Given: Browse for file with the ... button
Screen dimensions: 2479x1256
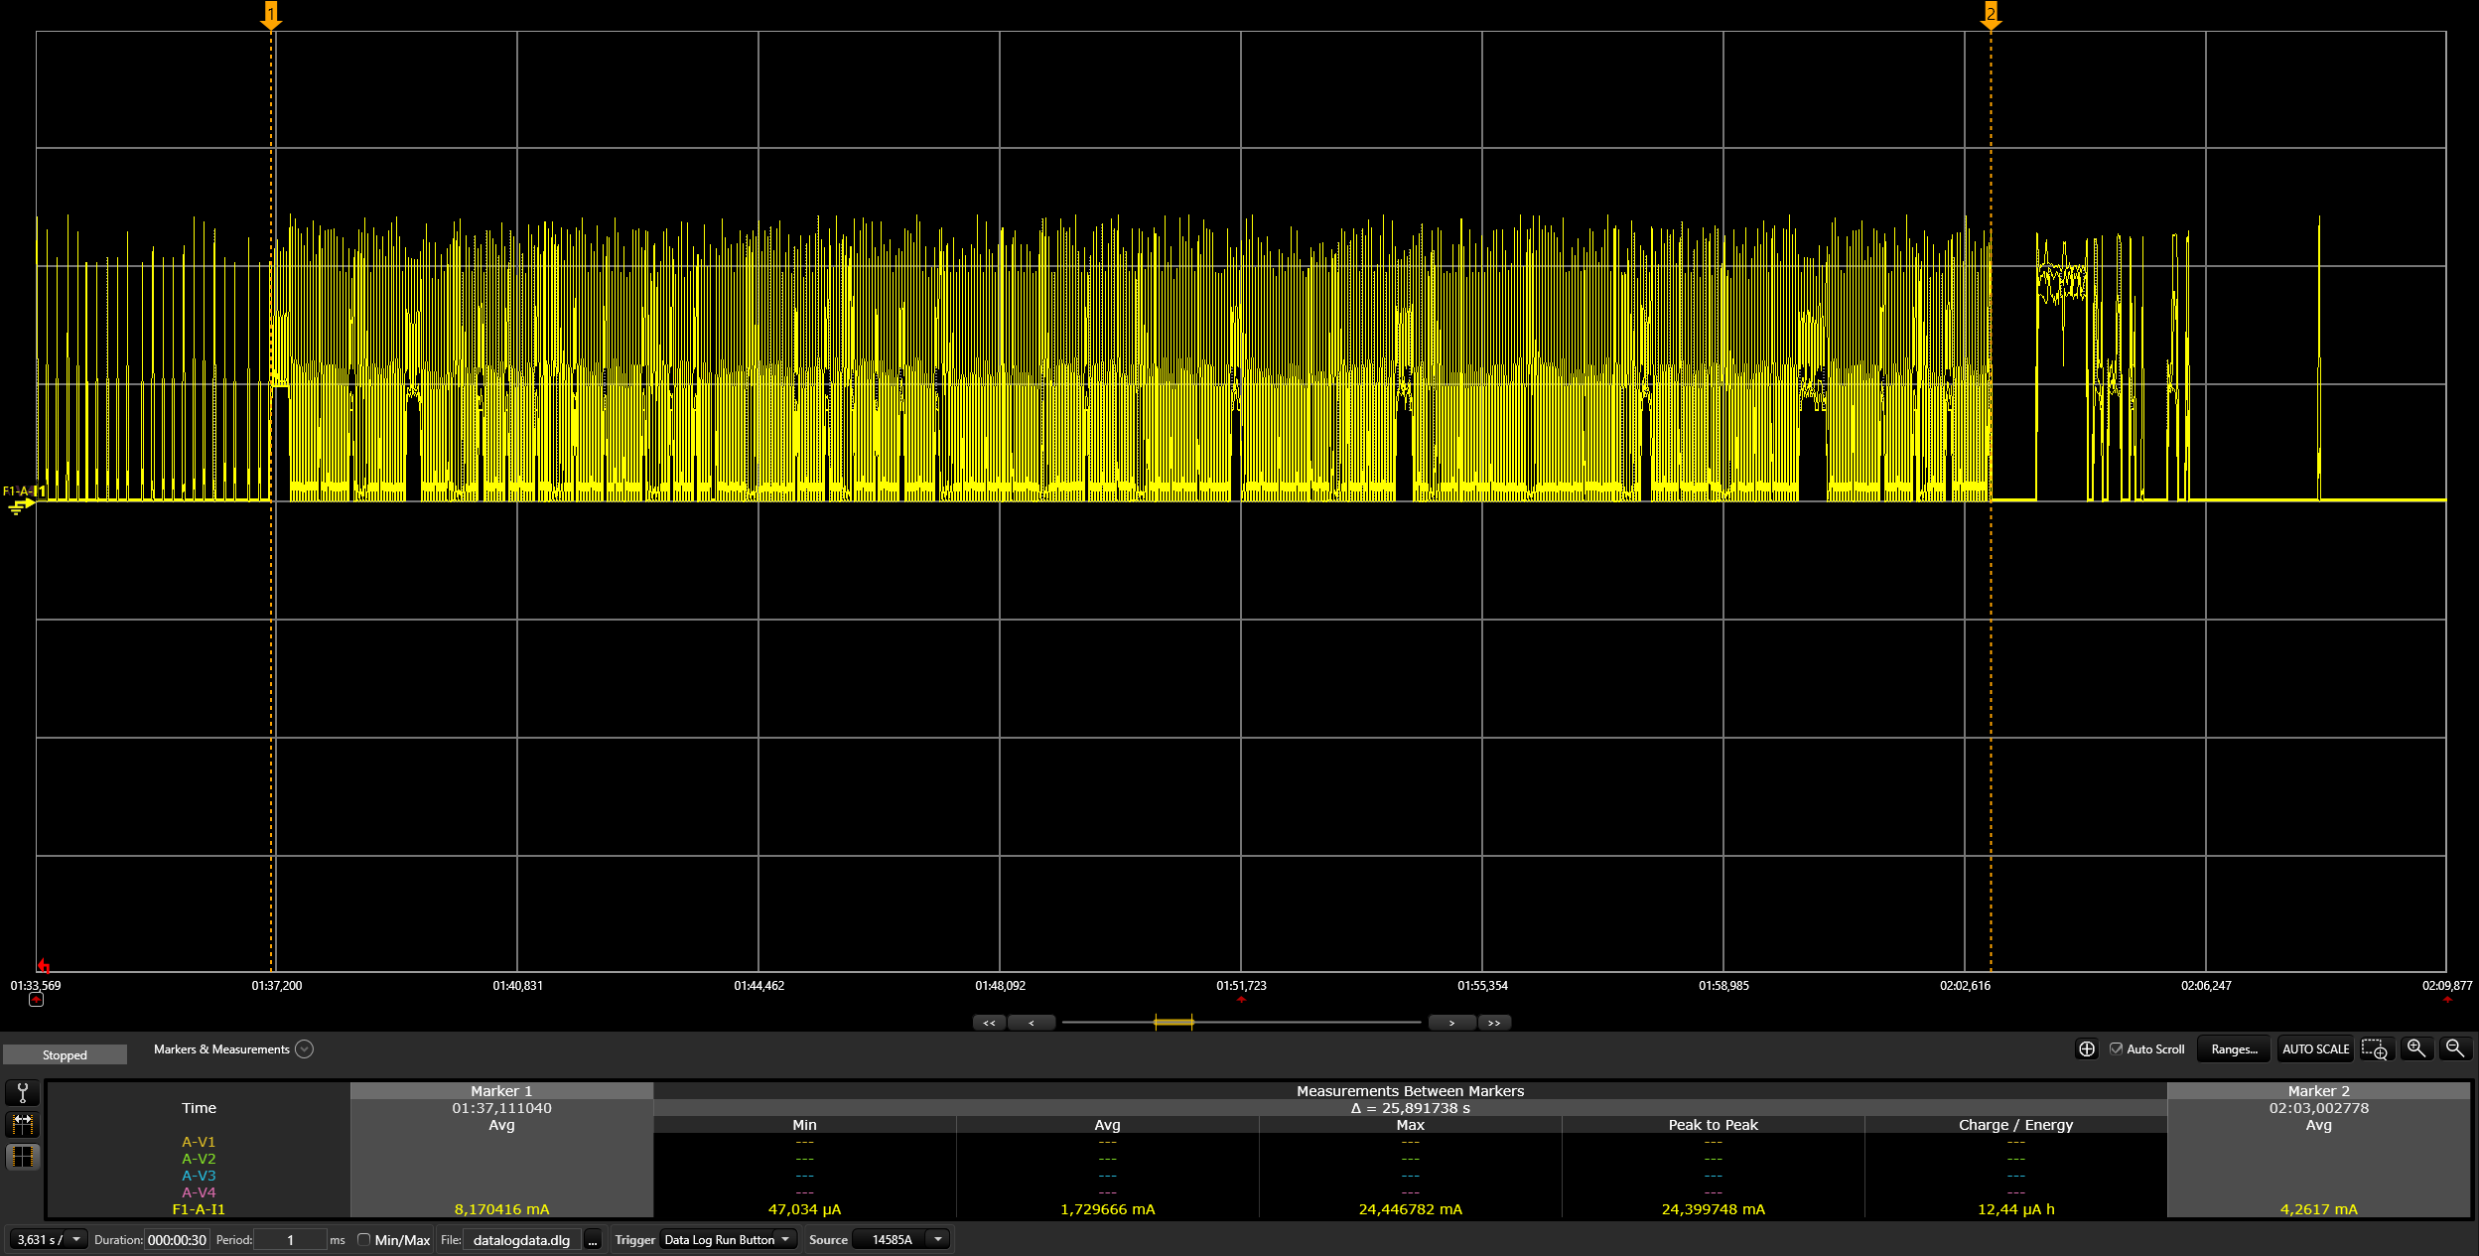Looking at the screenshot, I should coord(593,1240).
